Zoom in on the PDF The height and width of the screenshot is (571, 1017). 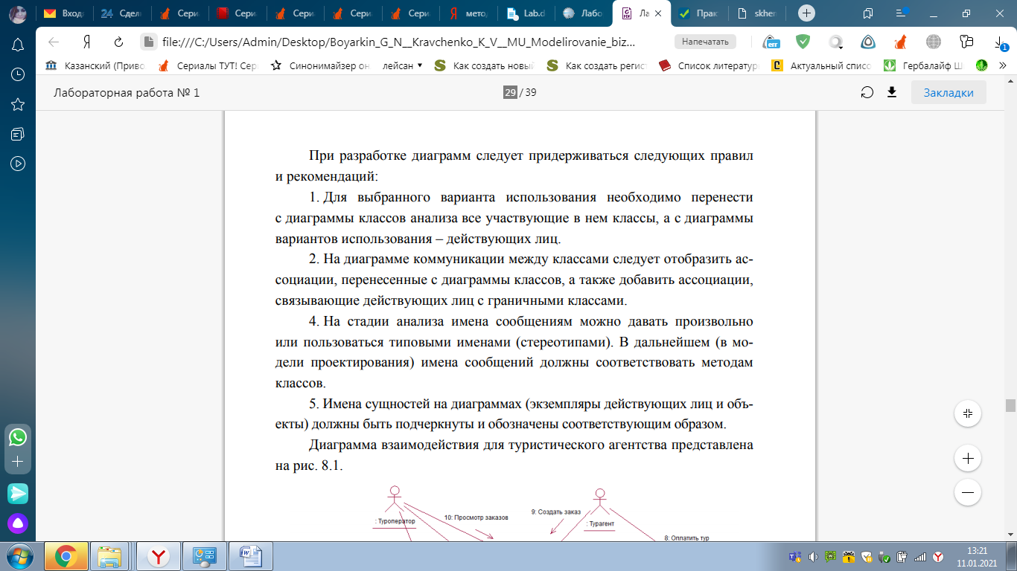click(x=968, y=459)
